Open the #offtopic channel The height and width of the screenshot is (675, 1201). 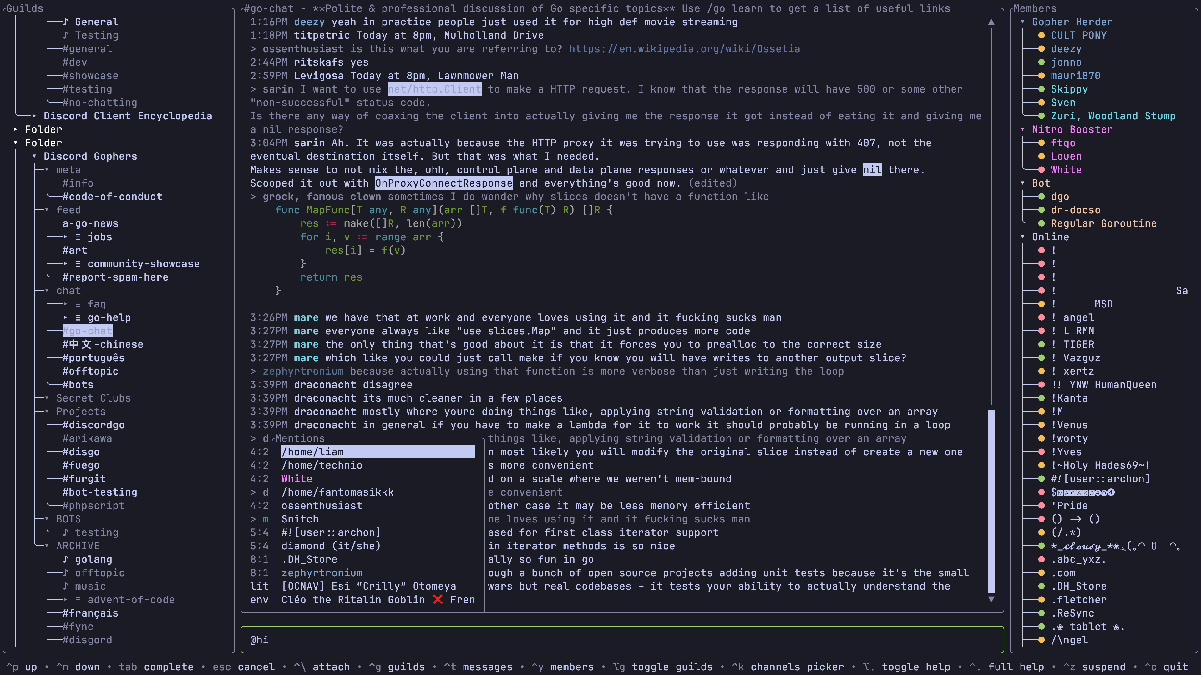[90, 371]
